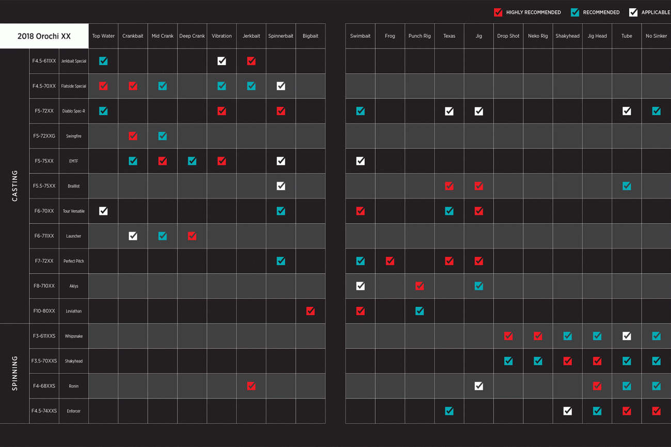Screen dimensions: 671x447
Task: Select the Frog checkmark for Perfect Pitch
Action: 390,261
